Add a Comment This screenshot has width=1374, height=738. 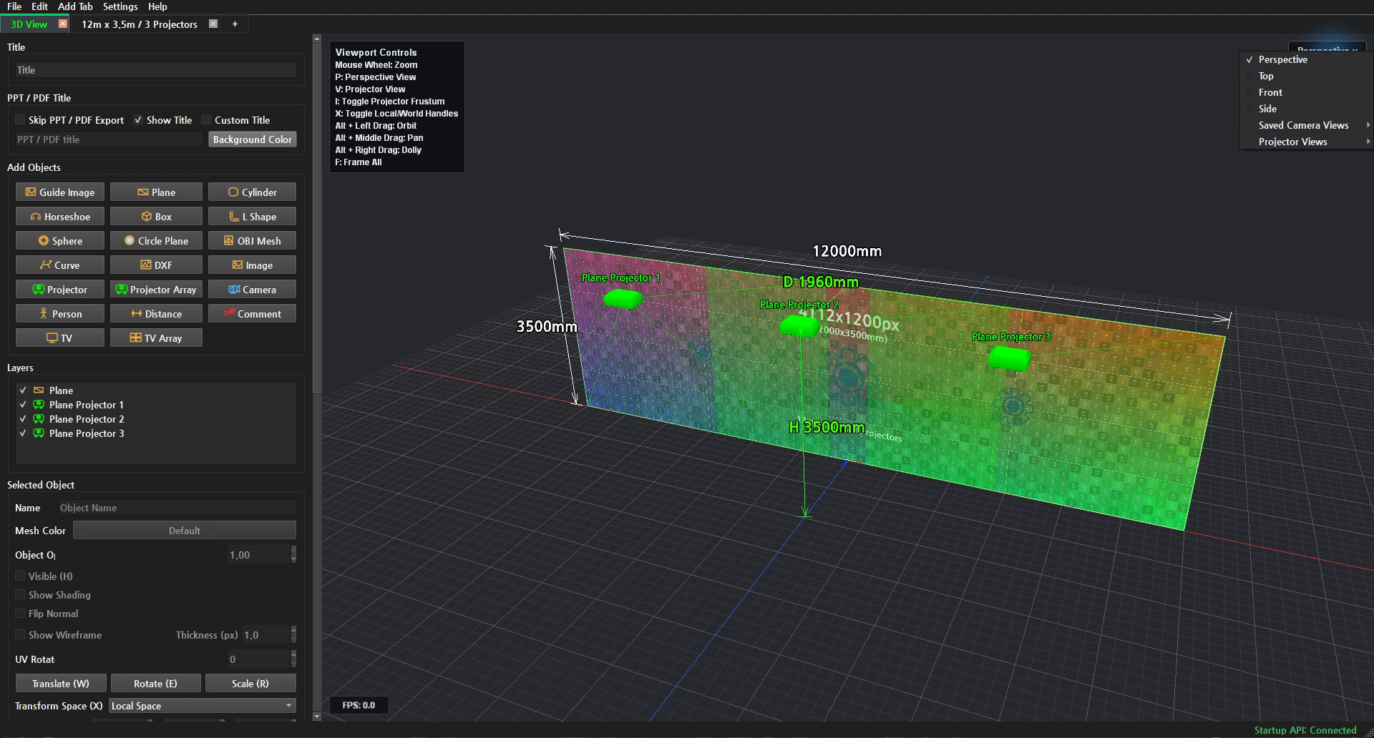tap(252, 314)
